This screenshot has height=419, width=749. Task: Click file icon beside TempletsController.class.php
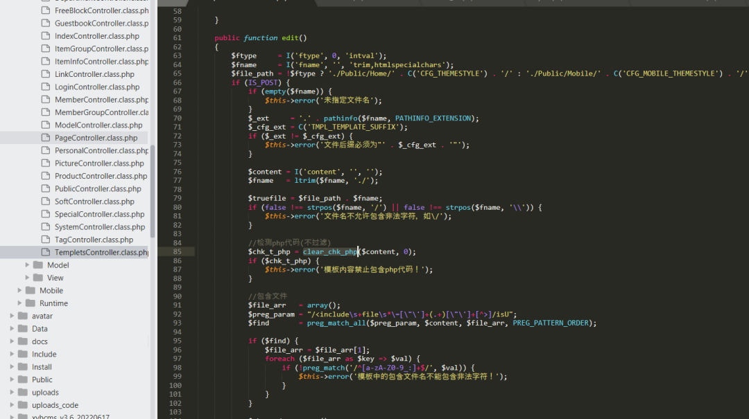(45, 252)
